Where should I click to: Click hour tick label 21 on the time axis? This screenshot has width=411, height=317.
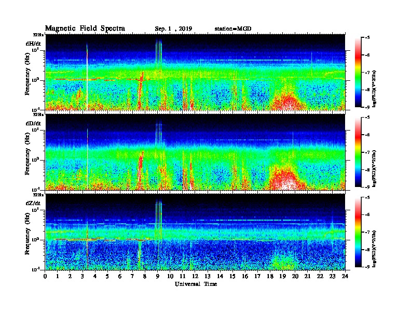click(x=307, y=276)
